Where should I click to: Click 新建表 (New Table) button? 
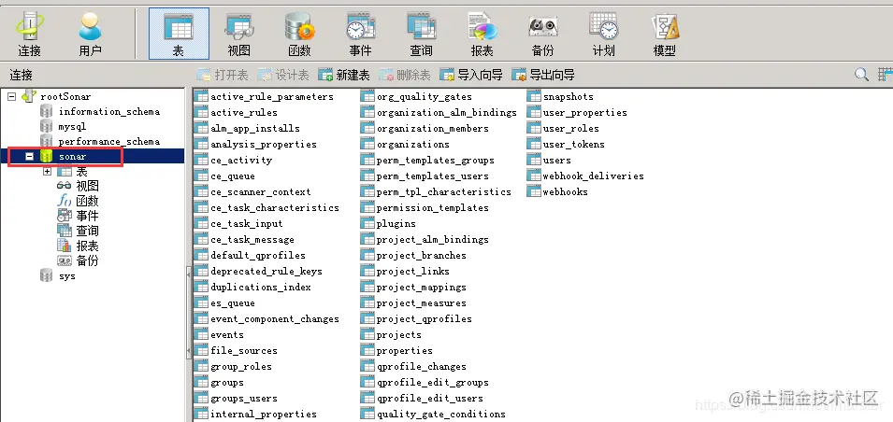(x=344, y=75)
